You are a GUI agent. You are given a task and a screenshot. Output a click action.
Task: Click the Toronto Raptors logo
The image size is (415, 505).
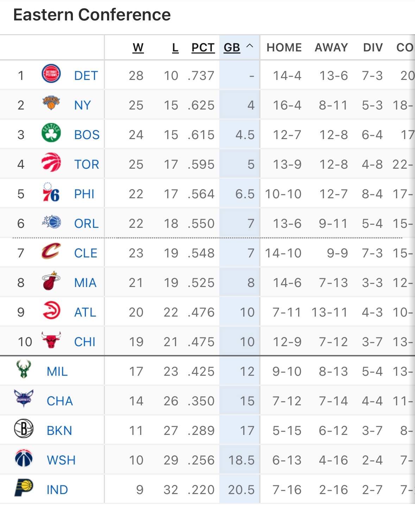(x=51, y=162)
